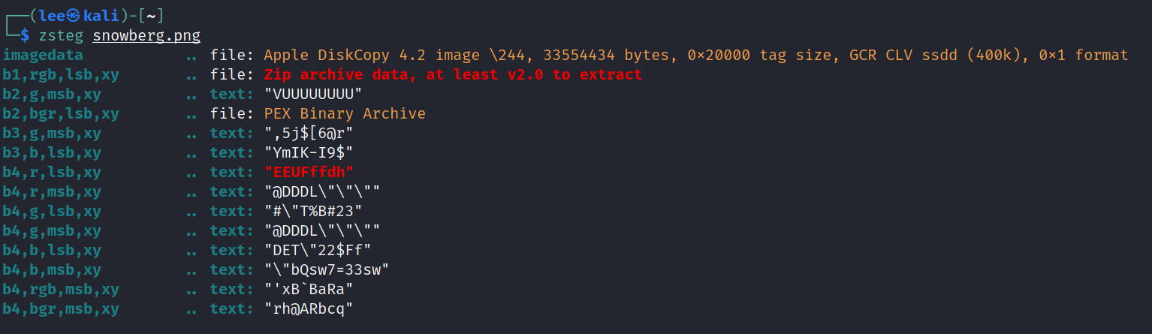1152x334 pixels.
Task: Click the tilde directory indicator in prompt
Action: [x=151, y=16]
